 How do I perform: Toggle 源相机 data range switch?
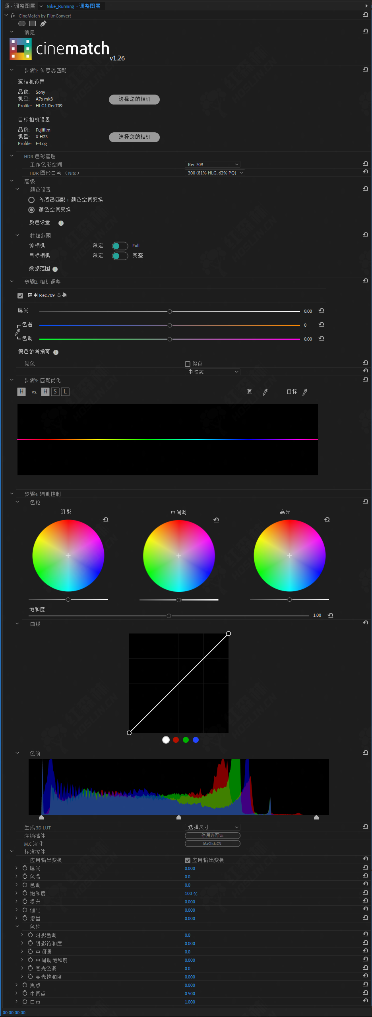120,246
